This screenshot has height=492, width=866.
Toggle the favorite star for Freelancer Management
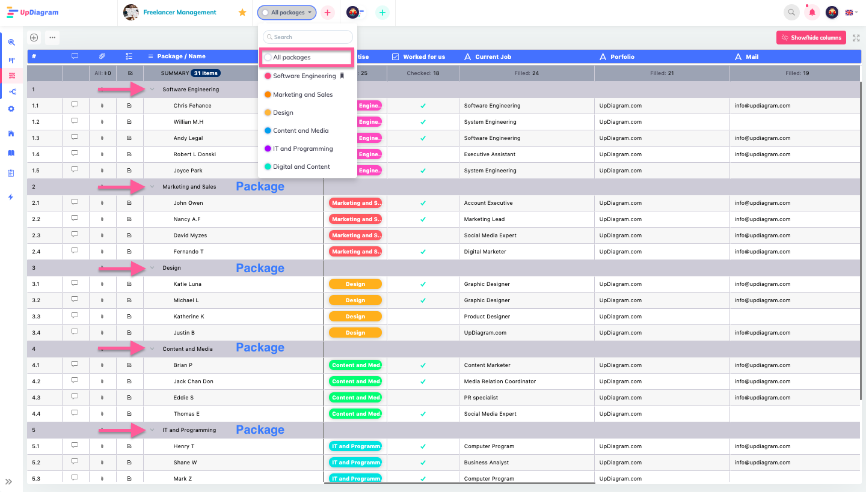click(x=242, y=12)
